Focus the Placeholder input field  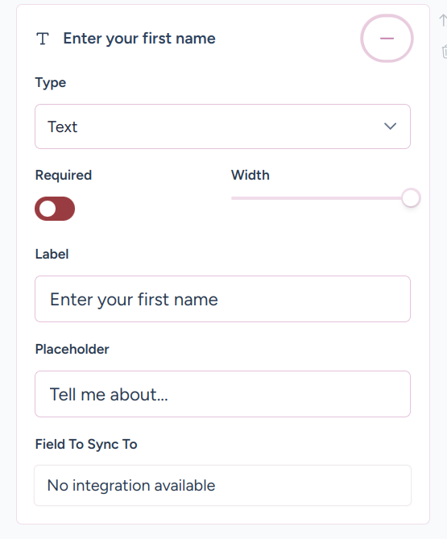[222, 394]
